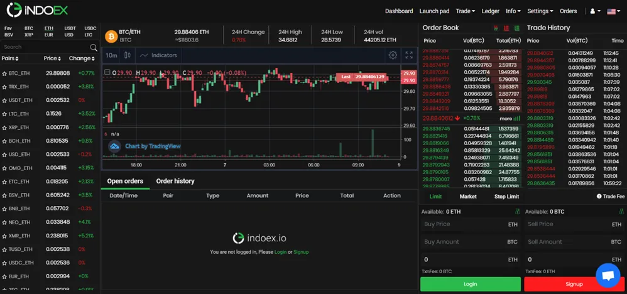Sort pairs by Price column
This screenshot has width=627, height=294.
coord(52,58)
